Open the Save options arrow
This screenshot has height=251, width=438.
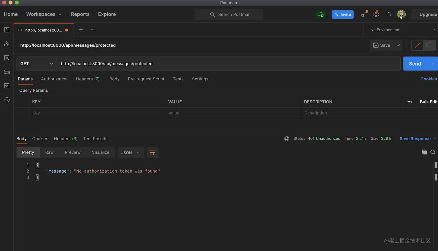point(398,45)
